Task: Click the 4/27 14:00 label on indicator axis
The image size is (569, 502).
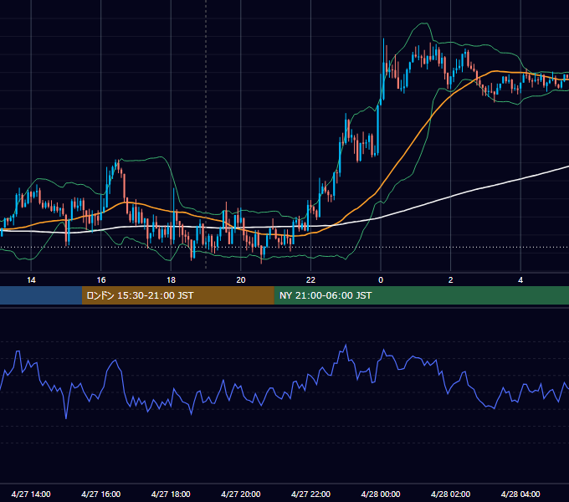Action: 31,494
